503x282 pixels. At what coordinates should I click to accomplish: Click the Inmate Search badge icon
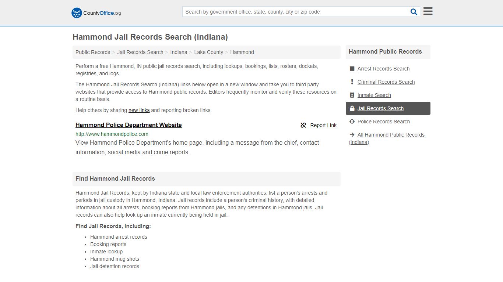point(352,95)
